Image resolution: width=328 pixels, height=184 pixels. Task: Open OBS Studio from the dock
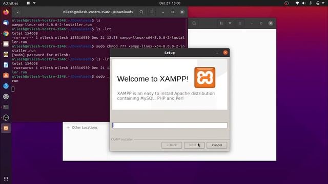tap(6, 118)
